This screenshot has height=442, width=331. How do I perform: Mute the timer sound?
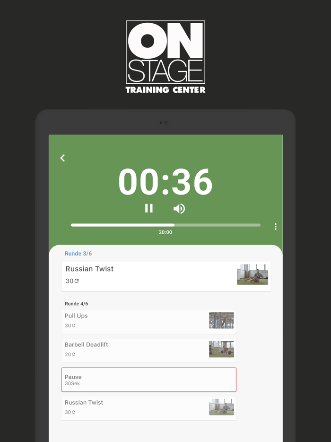click(179, 209)
